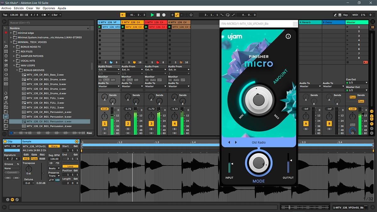
Task: Click the Groove hot-swap circular icon
Action: 18,164
